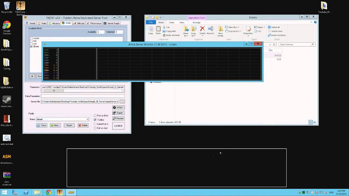This screenshot has height=196, width=349.
Task: Click the Parameters horizontal scrollbar thumb
Action: 54,91
